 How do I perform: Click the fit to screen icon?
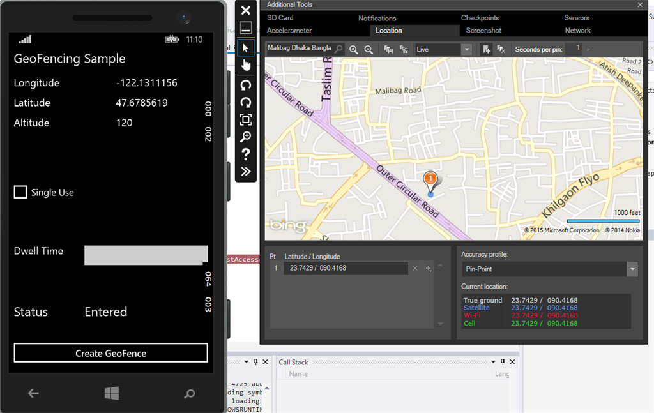(x=246, y=119)
